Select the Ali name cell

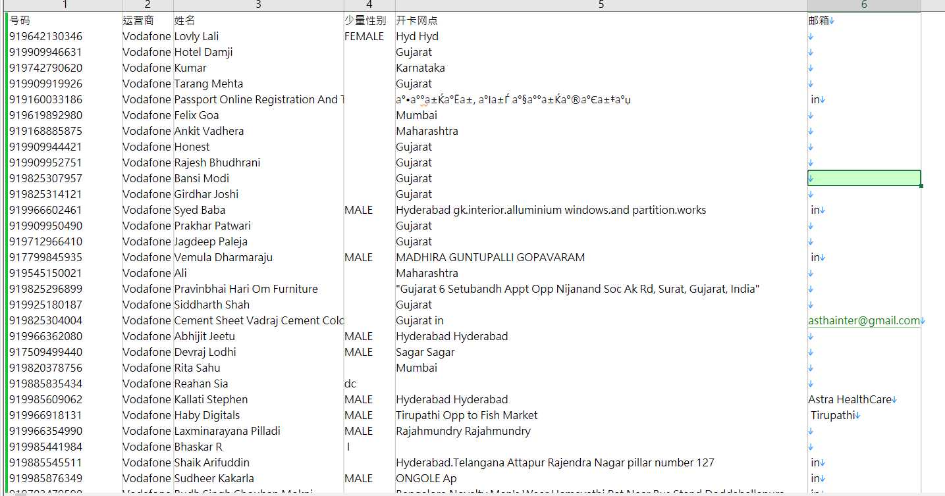point(258,273)
